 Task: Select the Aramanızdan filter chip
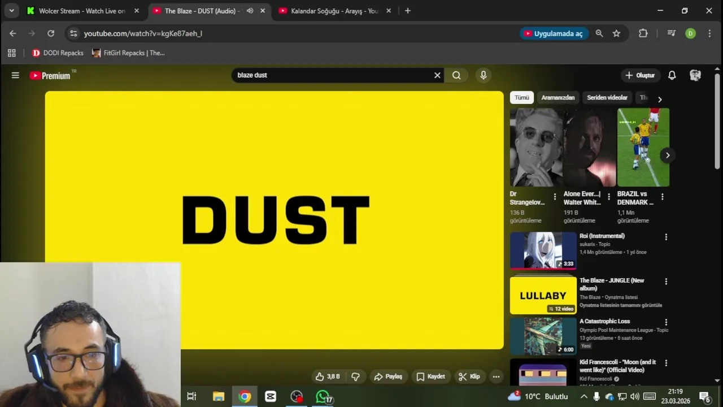[x=558, y=98]
